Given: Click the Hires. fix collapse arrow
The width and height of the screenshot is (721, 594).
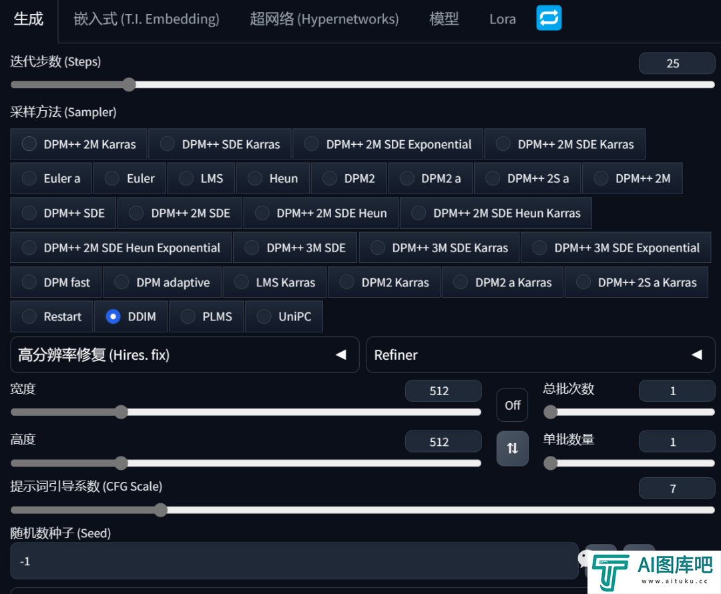Looking at the screenshot, I should (340, 355).
